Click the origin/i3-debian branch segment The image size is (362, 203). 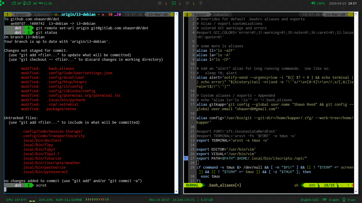[x=78, y=15]
